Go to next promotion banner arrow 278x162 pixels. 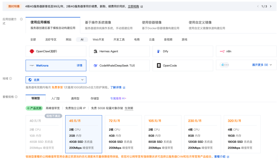(x=271, y=6)
